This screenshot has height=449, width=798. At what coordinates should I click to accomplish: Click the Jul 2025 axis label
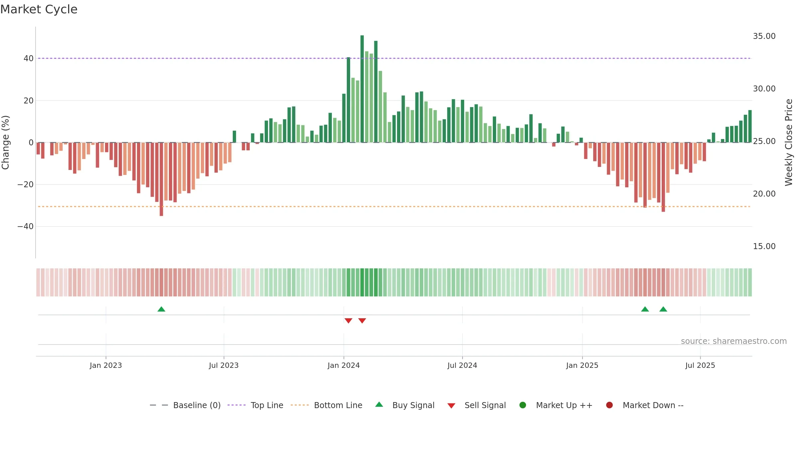coord(700,365)
